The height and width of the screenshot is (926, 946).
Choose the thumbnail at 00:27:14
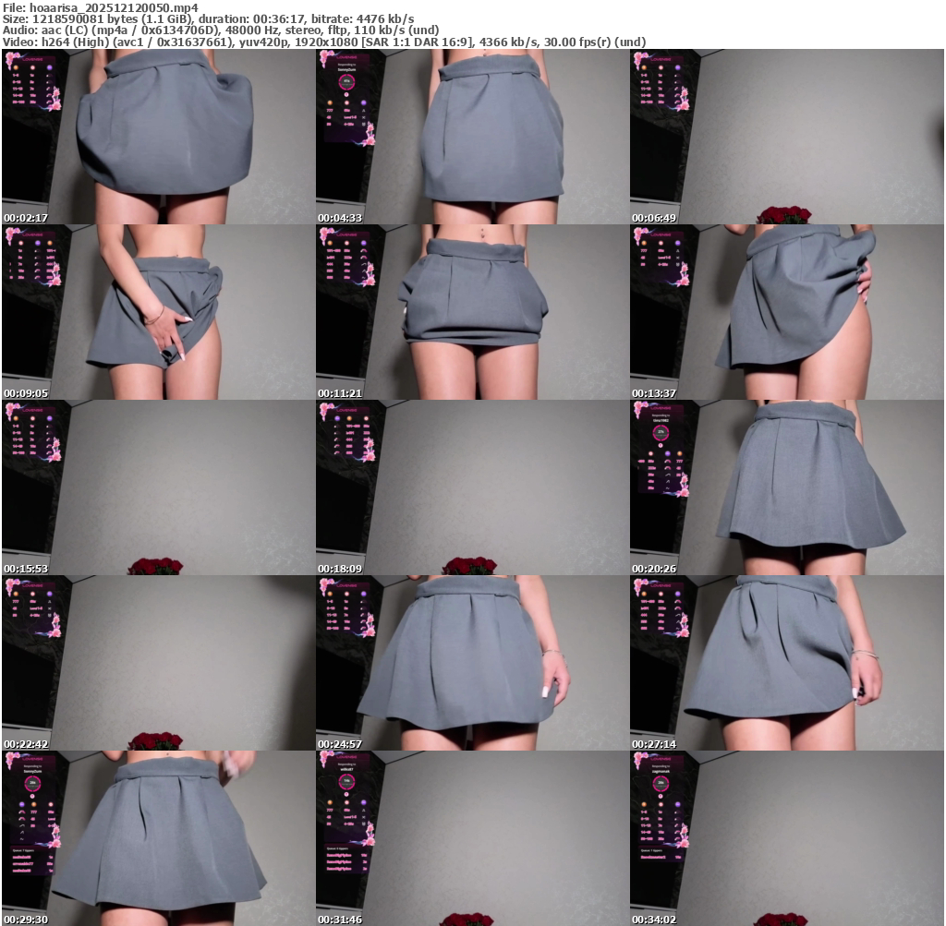tap(786, 663)
